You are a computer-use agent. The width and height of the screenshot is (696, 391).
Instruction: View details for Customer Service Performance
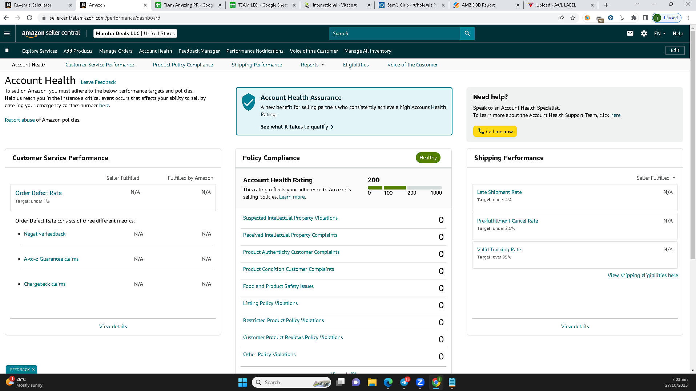click(x=113, y=326)
